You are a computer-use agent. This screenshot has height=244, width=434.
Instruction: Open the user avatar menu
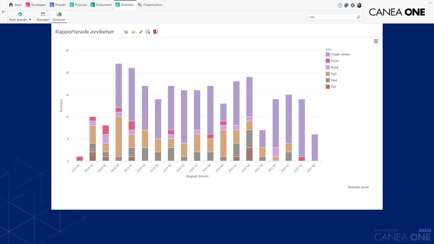click(x=359, y=5)
